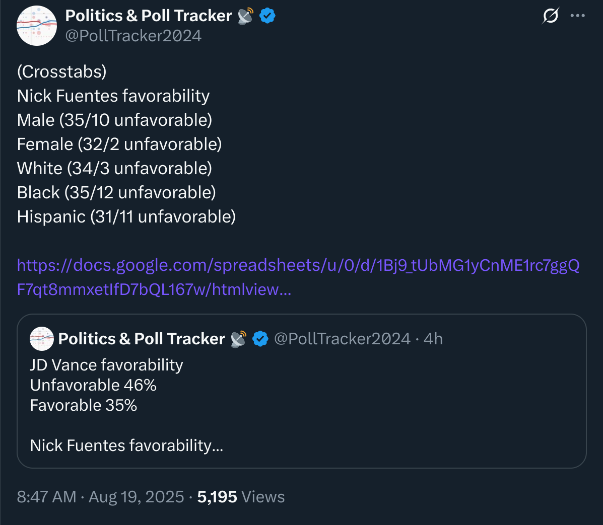Click the "(Crosstabs)" heading line of the tweet
Screen dimensions: 603x525
coord(62,72)
